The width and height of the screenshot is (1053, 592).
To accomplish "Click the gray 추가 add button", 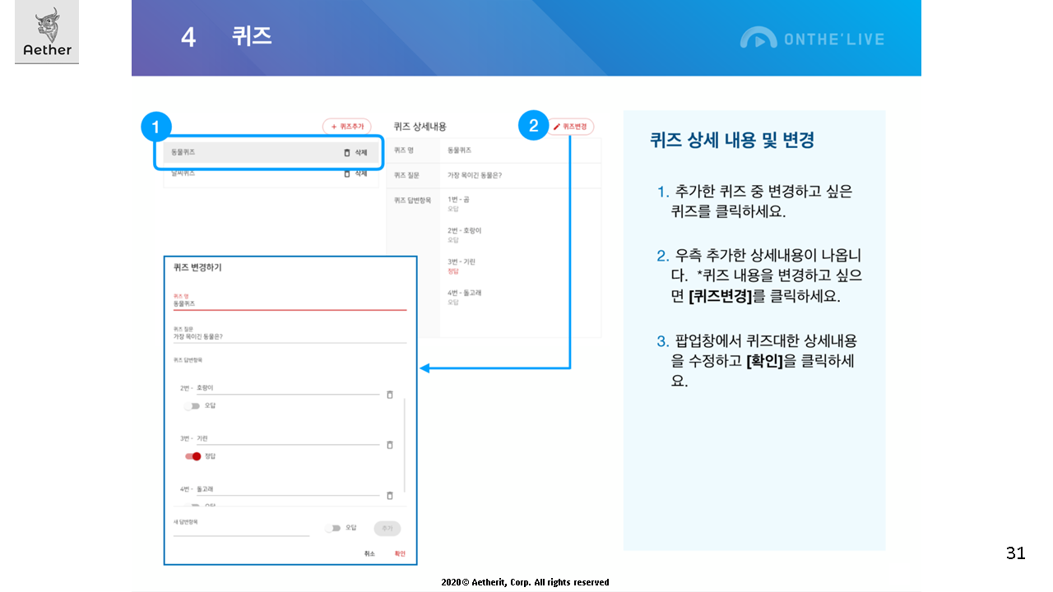I will coord(387,528).
